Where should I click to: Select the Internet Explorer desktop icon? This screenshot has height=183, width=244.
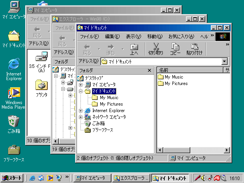[14, 69]
